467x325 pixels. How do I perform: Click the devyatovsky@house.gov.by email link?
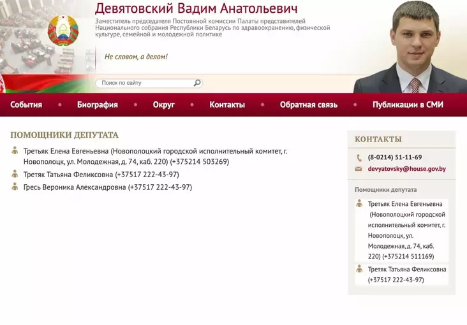pos(406,170)
